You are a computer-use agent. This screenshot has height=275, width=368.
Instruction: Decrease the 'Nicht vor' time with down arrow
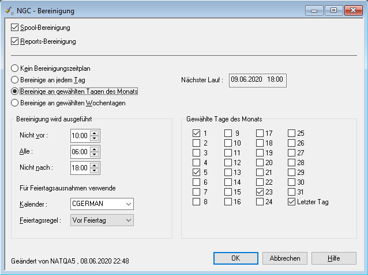(95, 139)
